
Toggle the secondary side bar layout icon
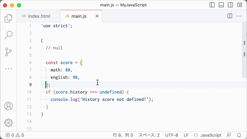[x=230, y=5]
